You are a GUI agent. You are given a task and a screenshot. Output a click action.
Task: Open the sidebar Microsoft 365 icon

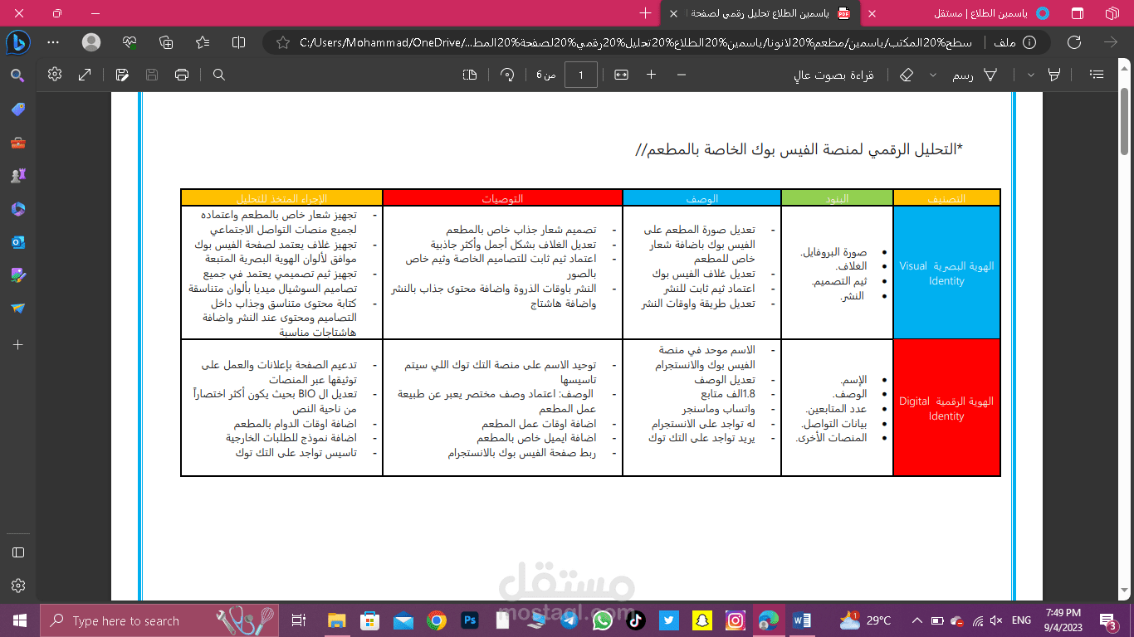coord(17,209)
